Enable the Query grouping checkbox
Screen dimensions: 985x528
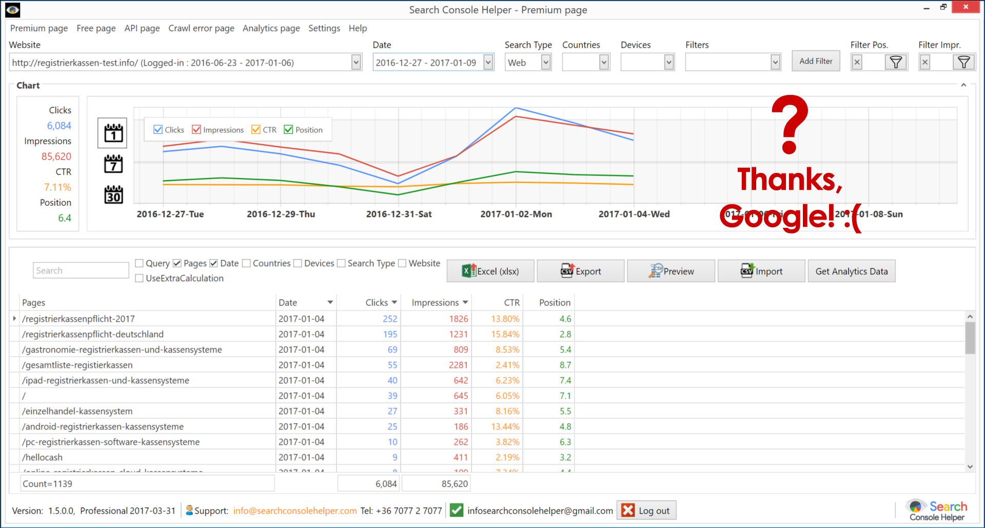point(139,263)
